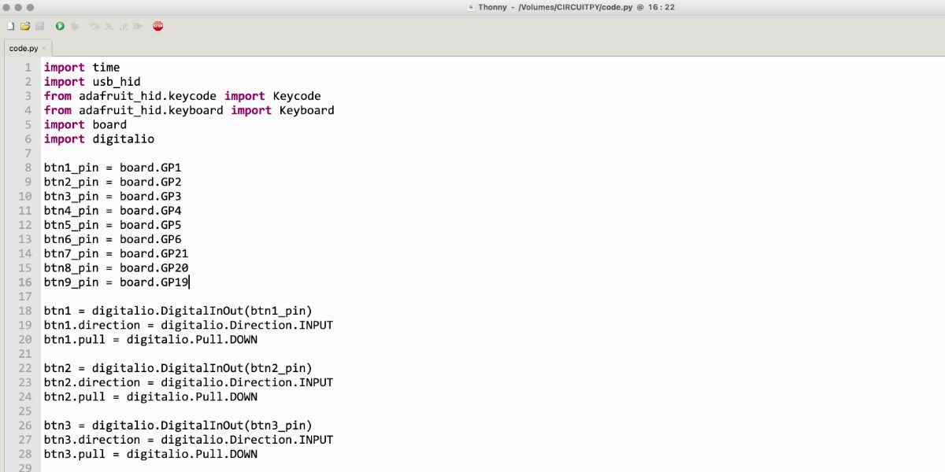This screenshot has height=472, width=945.
Task: Place cursor at end of btn9_pin line
Action: click(x=189, y=282)
